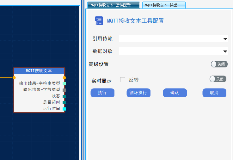This screenshot has height=160, width=233.
Task: Click the 是否超时 output port square
Action: [64, 103]
